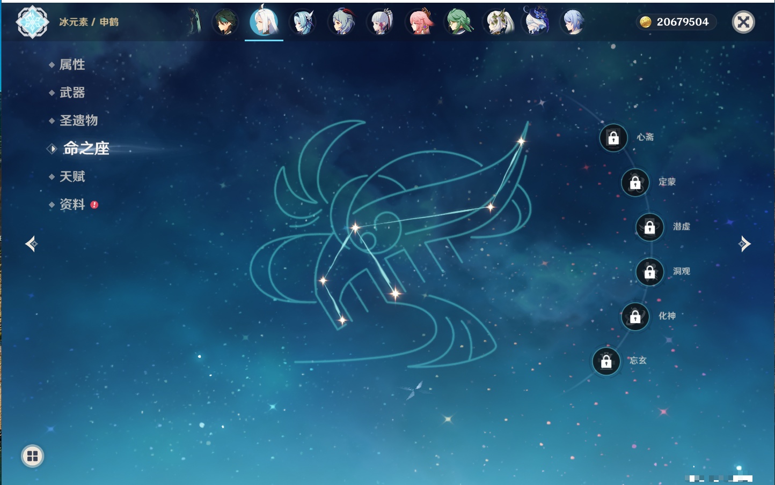The width and height of the screenshot is (775, 485).
Task: Go to next character with right arrow
Action: (x=744, y=244)
